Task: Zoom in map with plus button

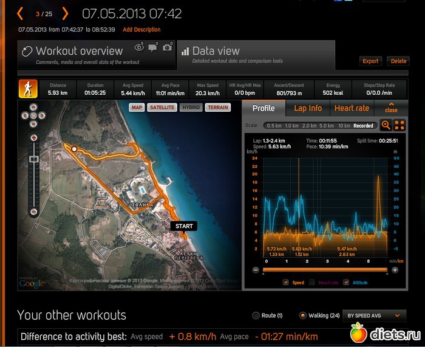Action: pos(34,138)
